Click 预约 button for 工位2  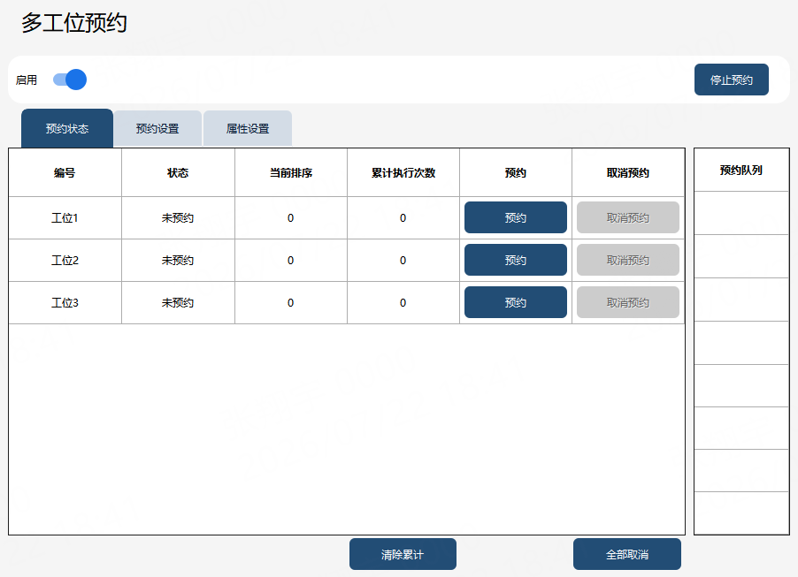click(x=516, y=260)
